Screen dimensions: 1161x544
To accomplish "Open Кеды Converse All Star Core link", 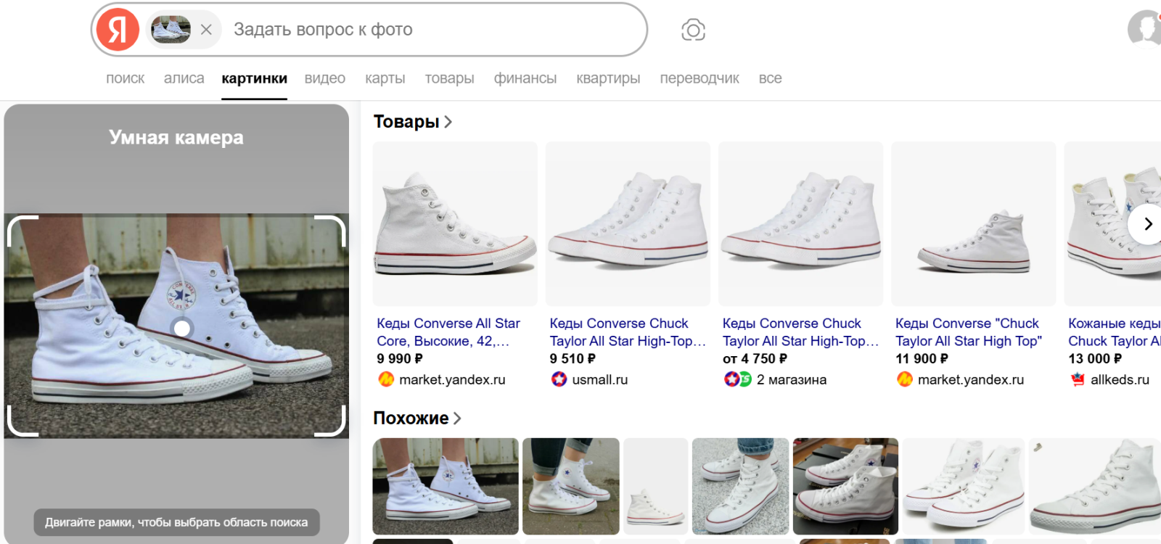I will [x=448, y=332].
